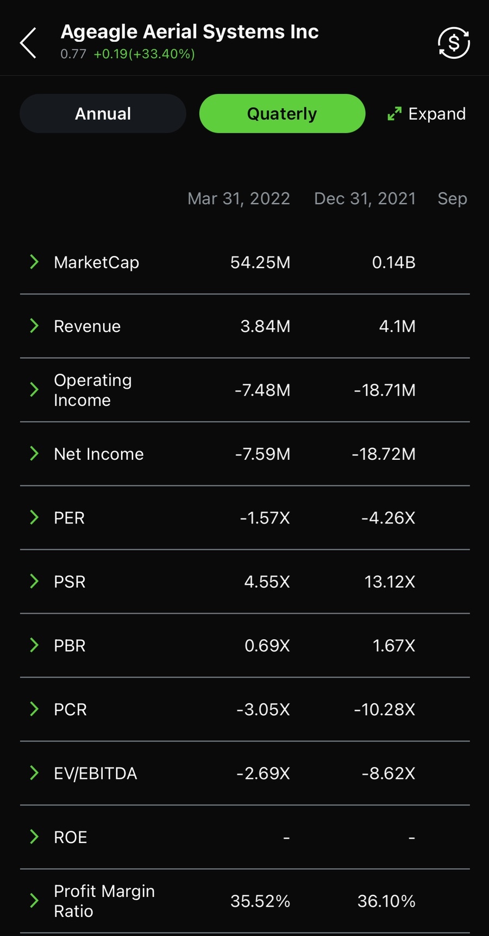
Task: Tap the 4.55X PSR value
Action: [x=267, y=582]
